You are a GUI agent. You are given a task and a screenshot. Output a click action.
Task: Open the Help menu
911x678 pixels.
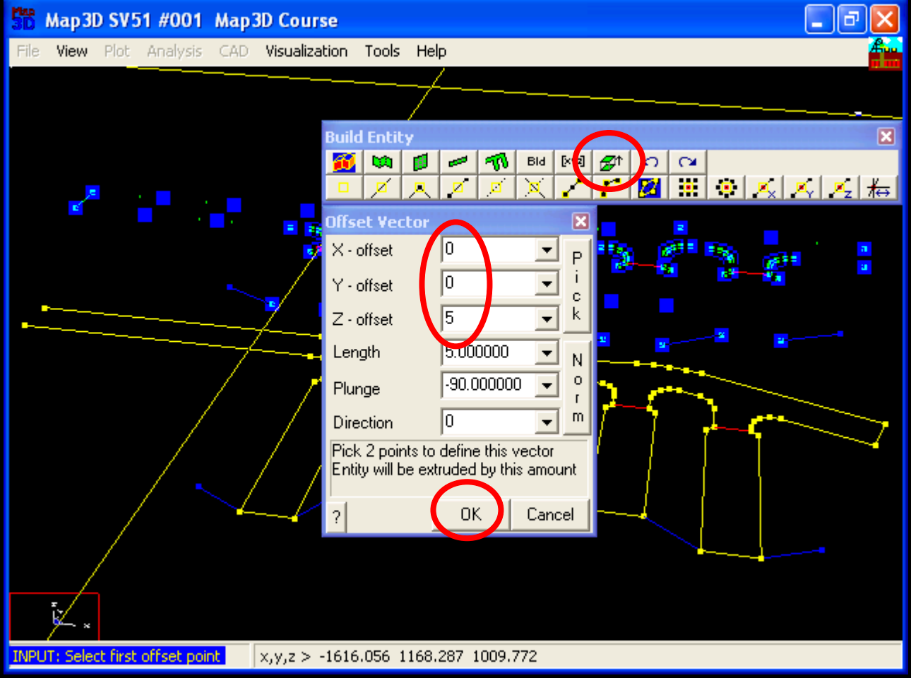431,52
